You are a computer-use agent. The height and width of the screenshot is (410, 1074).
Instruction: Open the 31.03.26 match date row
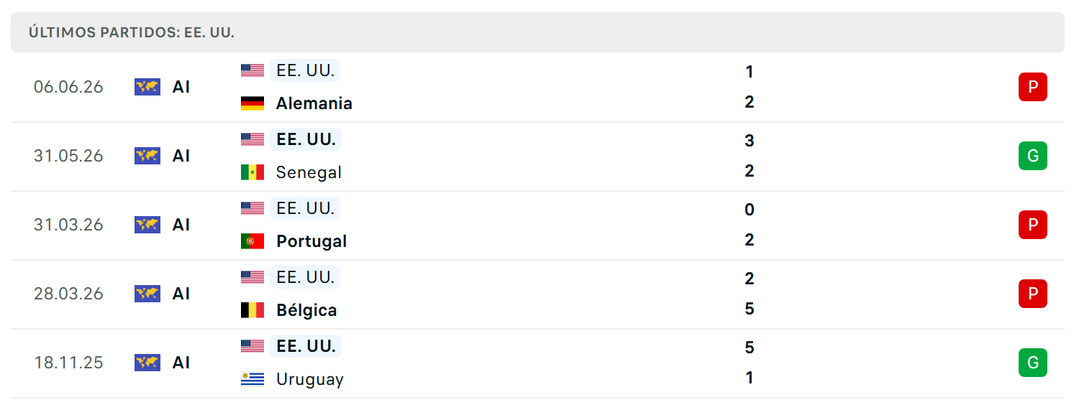click(x=537, y=225)
